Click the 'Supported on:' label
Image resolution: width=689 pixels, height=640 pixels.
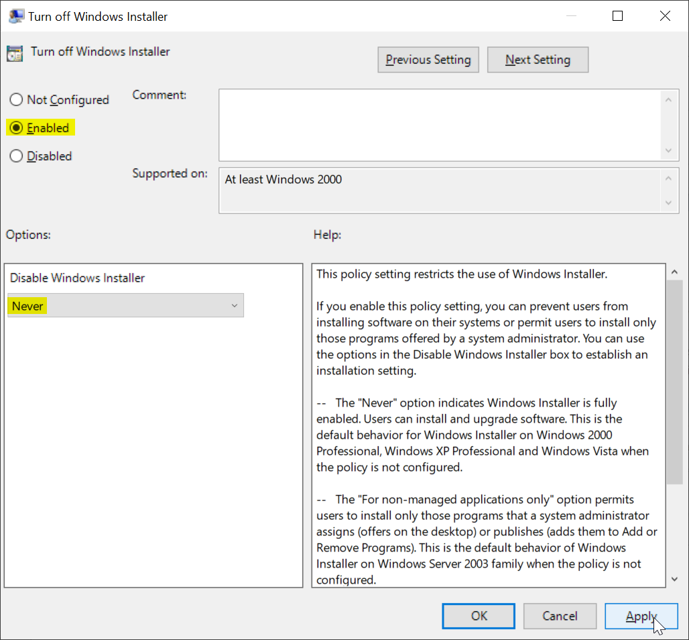(x=170, y=174)
